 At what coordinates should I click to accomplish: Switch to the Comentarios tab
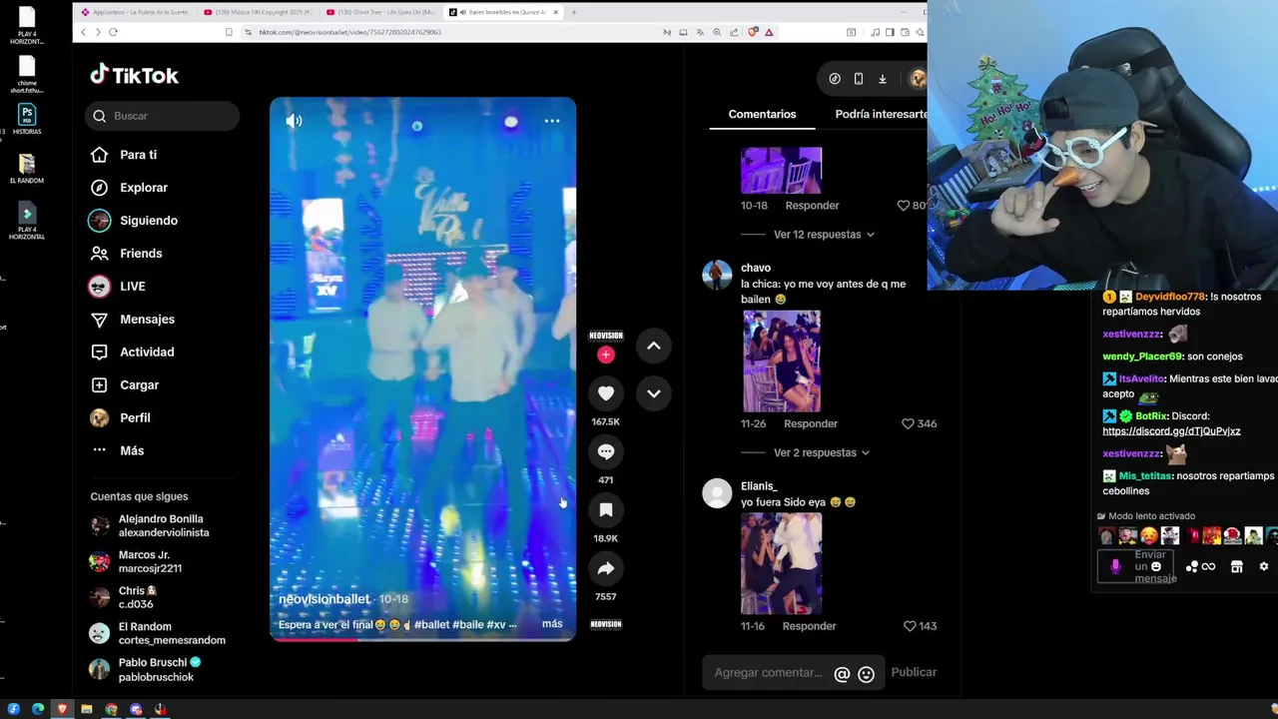(x=762, y=114)
